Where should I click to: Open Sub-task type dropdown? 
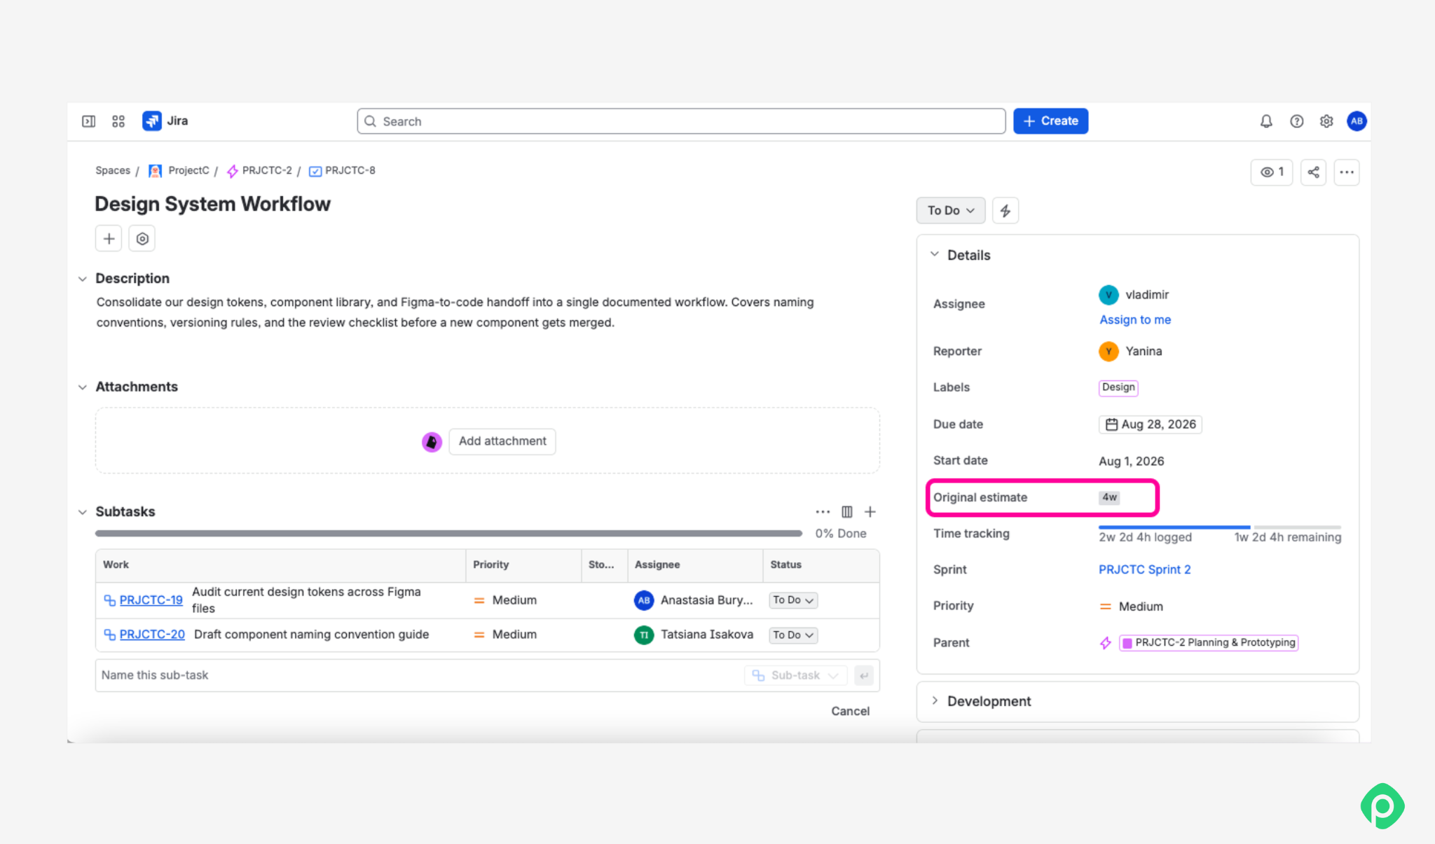click(x=795, y=675)
